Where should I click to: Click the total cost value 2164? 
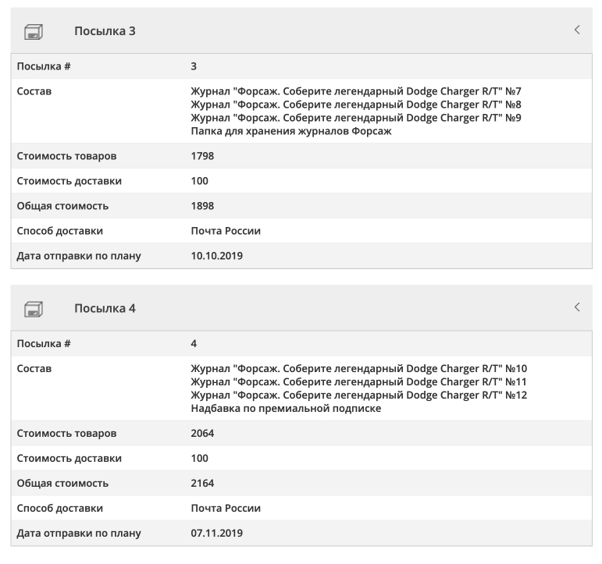point(202,483)
